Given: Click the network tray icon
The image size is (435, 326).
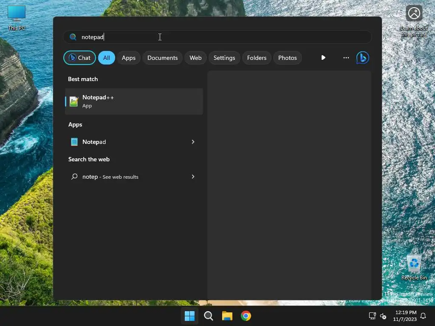Looking at the screenshot, I should coord(372,316).
